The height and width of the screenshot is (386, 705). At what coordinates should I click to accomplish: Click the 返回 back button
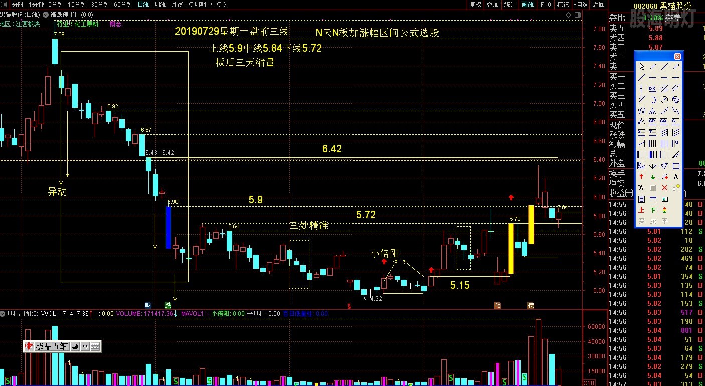pos(599,4)
